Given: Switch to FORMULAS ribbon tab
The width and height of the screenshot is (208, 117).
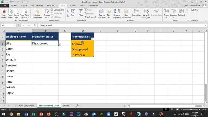Looking at the screenshot, I should (x=52, y=6).
